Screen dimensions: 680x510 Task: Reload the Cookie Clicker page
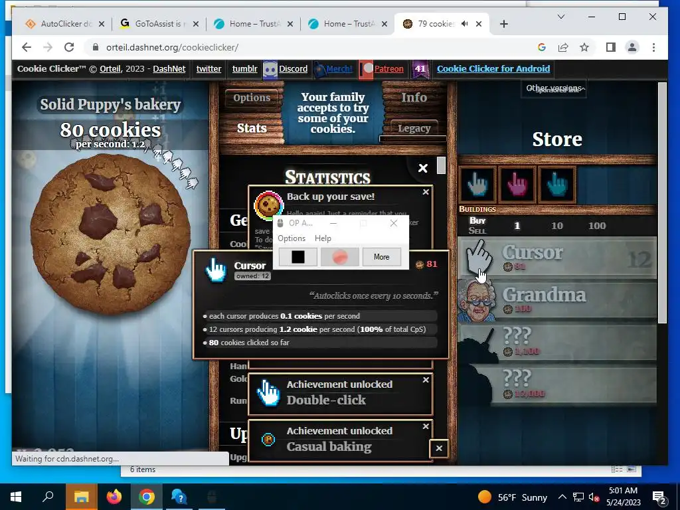(x=69, y=47)
